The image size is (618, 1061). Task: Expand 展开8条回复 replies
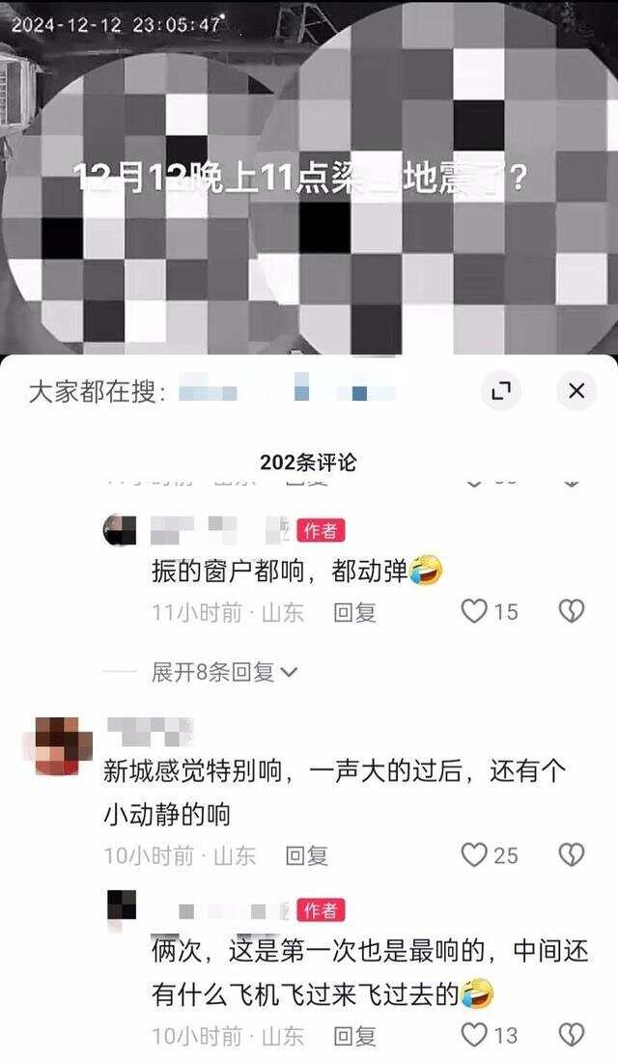pyautogui.click(x=223, y=672)
